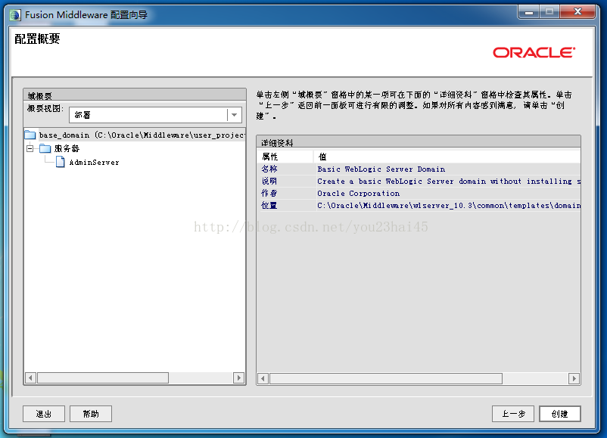This screenshot has width=607, height=438.
Task: Select the 位置 property row
Action: pyautogui.click(x=419, y=206)
